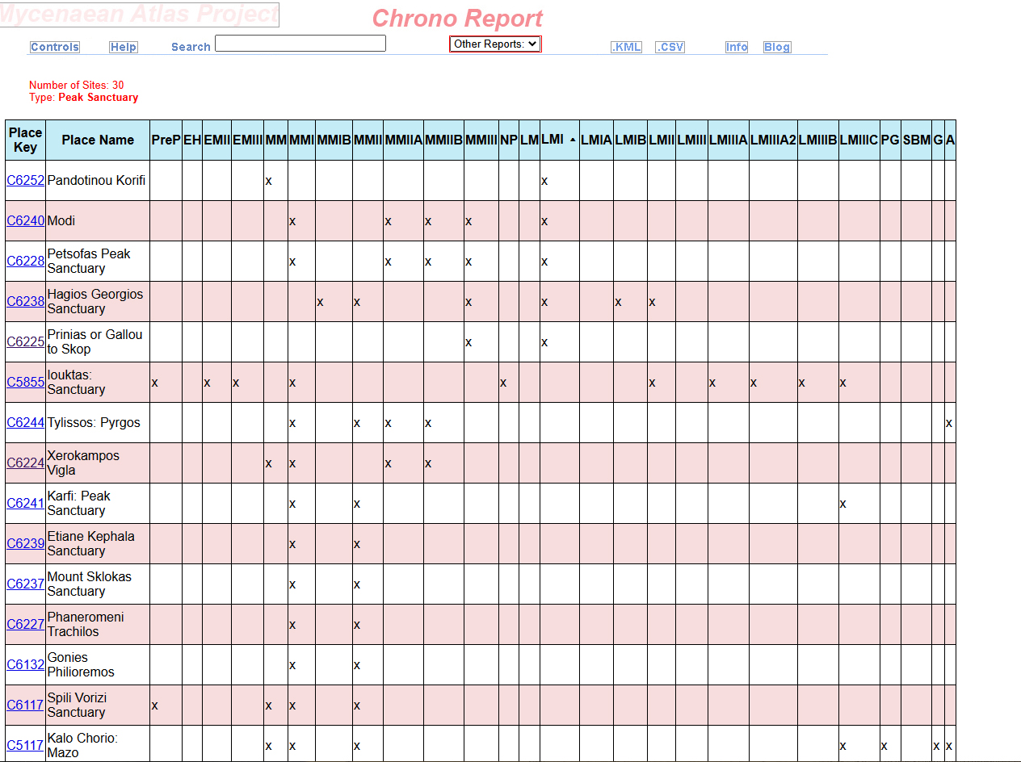Open place key C6252 link
The height and width of the screenshot is (762, 1021).
[25, 181]
